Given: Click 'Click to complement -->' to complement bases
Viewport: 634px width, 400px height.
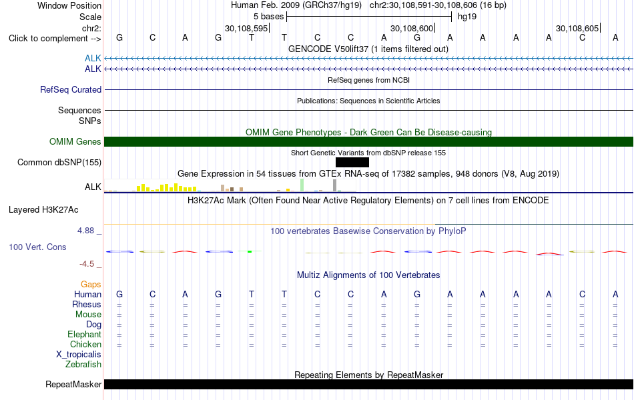Looking at the screenshot, I should pos(55,39).
